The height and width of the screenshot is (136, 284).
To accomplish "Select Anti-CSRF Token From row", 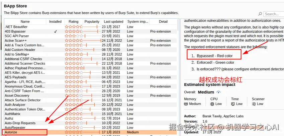I will point(91,91).
